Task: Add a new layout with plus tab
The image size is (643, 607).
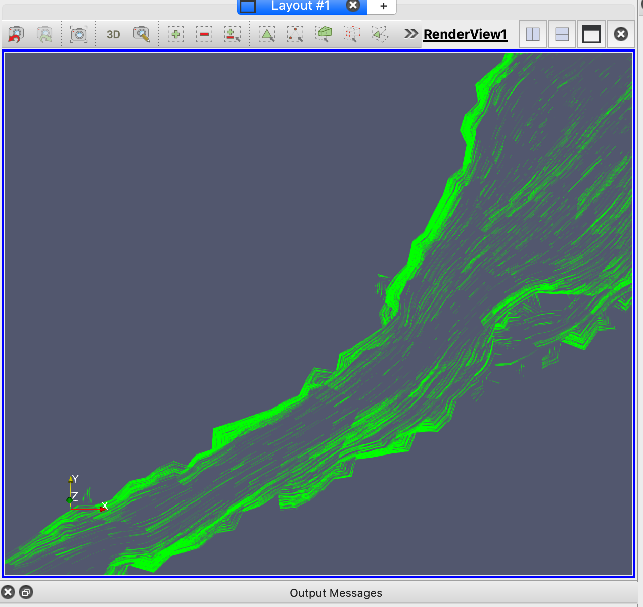Action: click(383, 6)
